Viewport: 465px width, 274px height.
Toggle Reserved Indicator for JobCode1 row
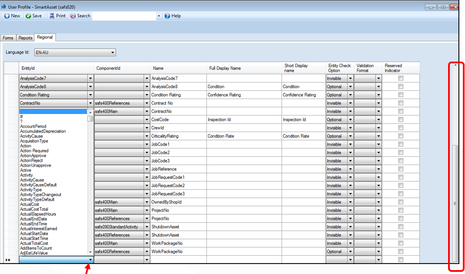tap(401, 144)
